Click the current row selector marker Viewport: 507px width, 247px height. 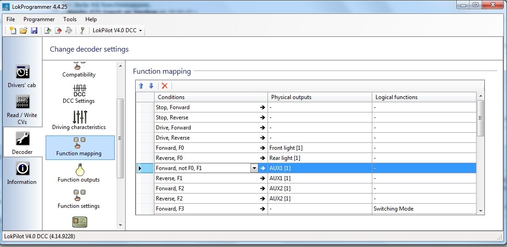tap(145, 168)
